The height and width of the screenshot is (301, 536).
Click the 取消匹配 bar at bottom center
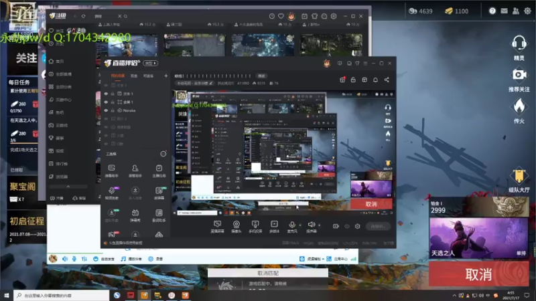tap(267, 273)
